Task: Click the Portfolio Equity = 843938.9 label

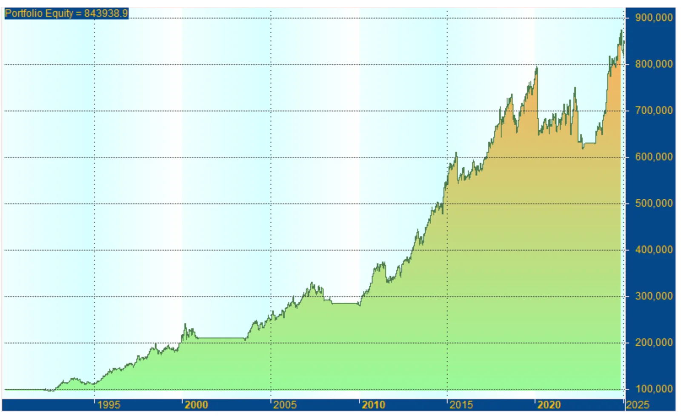Action: click(x=66, y=13)
